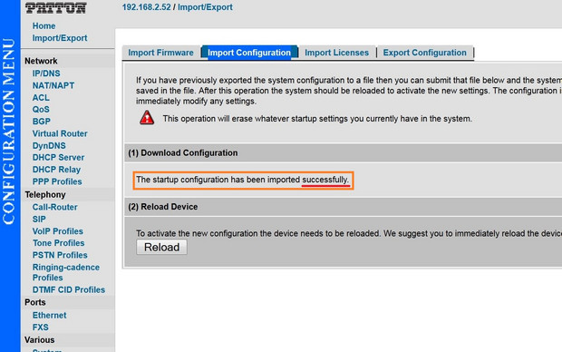The image size is (562, 352).
Task: Click the Import/Export sidebar link
Action: tap(60, 38)
